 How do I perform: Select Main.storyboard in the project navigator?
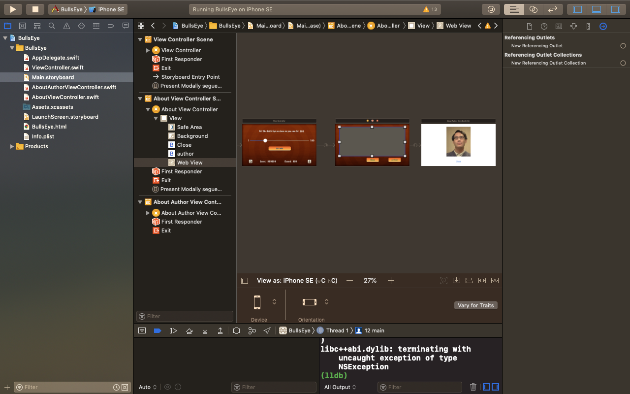click(53, 77)
